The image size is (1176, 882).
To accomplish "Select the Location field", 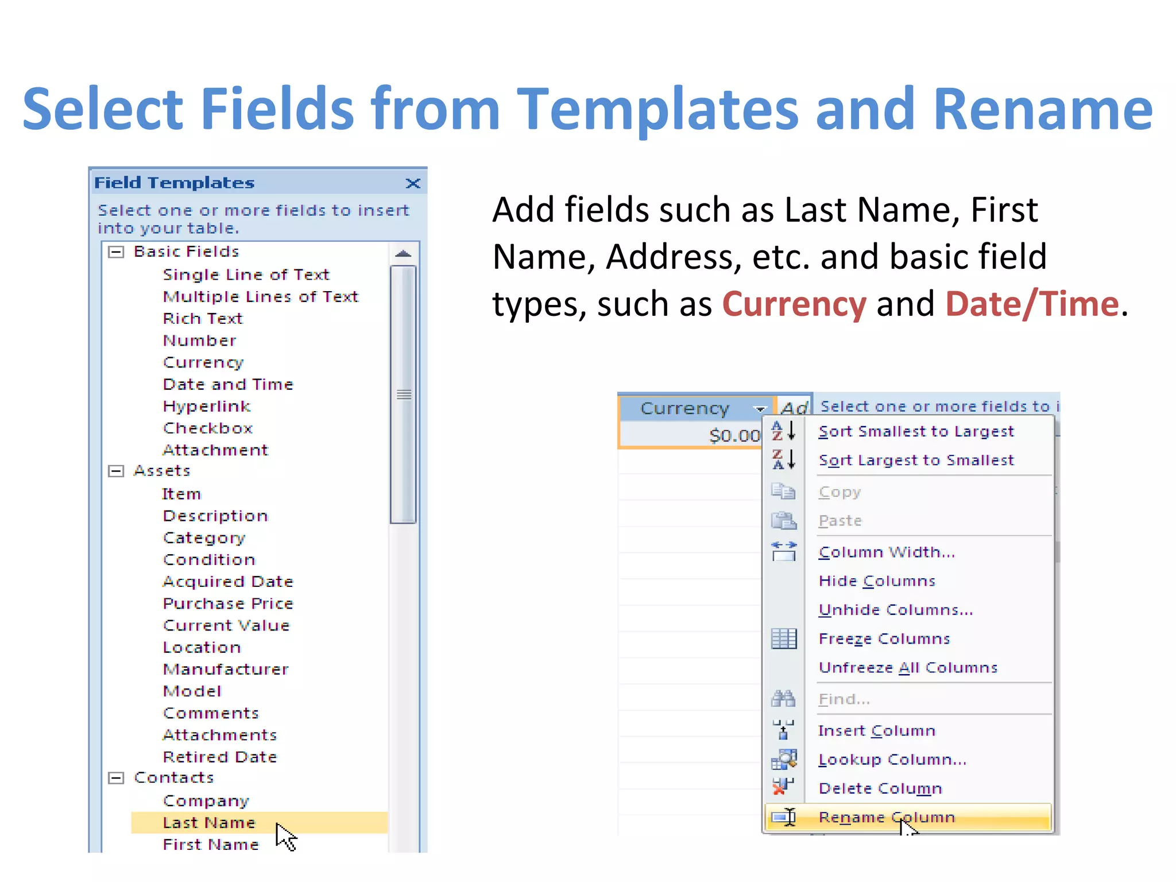I will [x=202, y=647].
